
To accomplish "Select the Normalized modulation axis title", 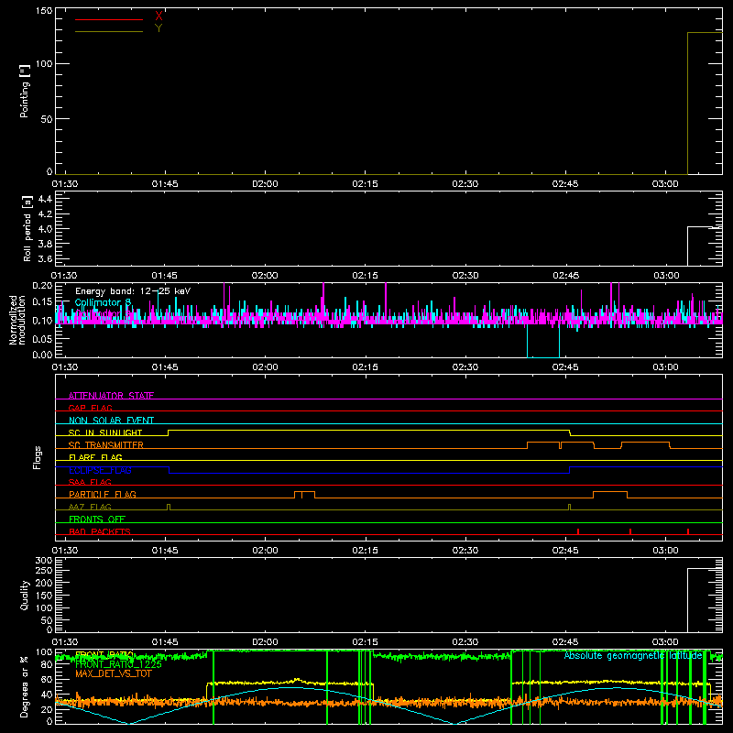I will click(x=17, y=320).
